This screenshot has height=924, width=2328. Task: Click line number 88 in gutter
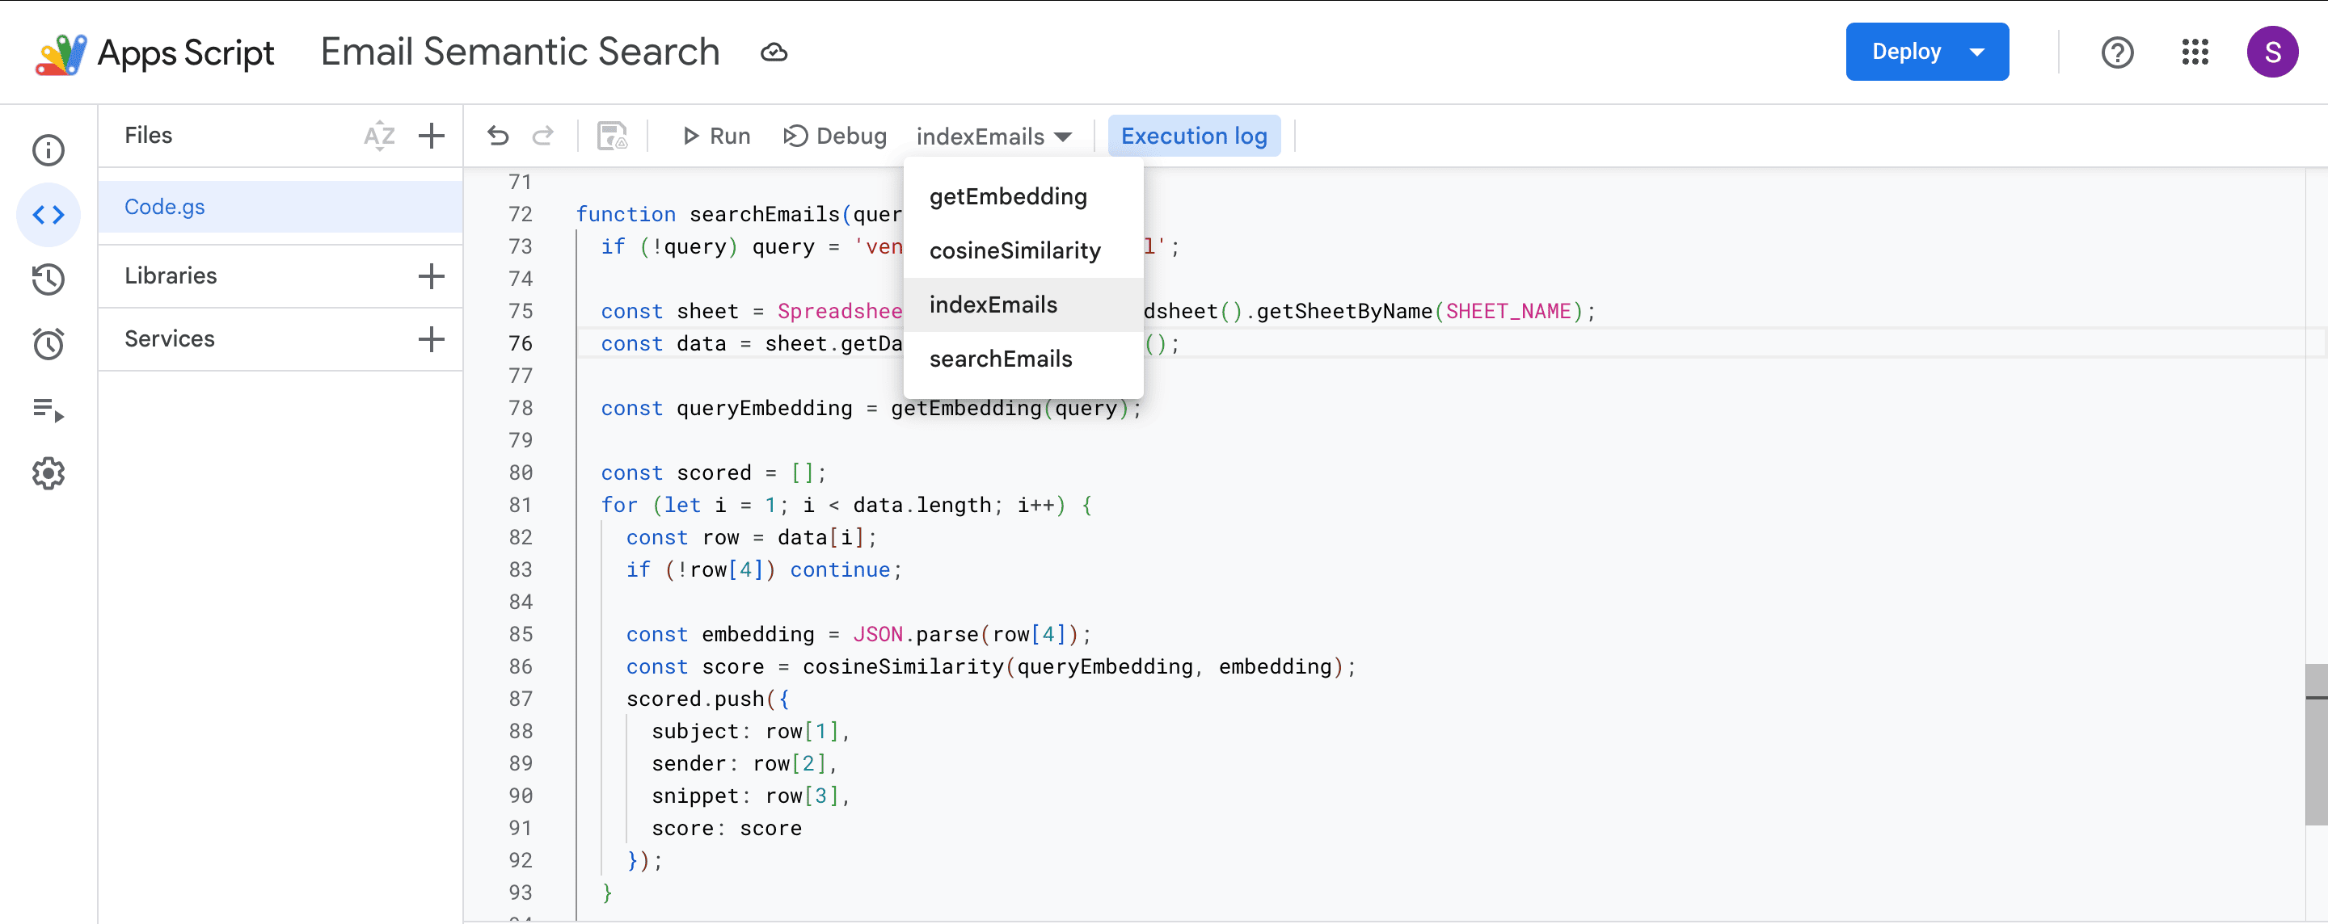[521, 731]
